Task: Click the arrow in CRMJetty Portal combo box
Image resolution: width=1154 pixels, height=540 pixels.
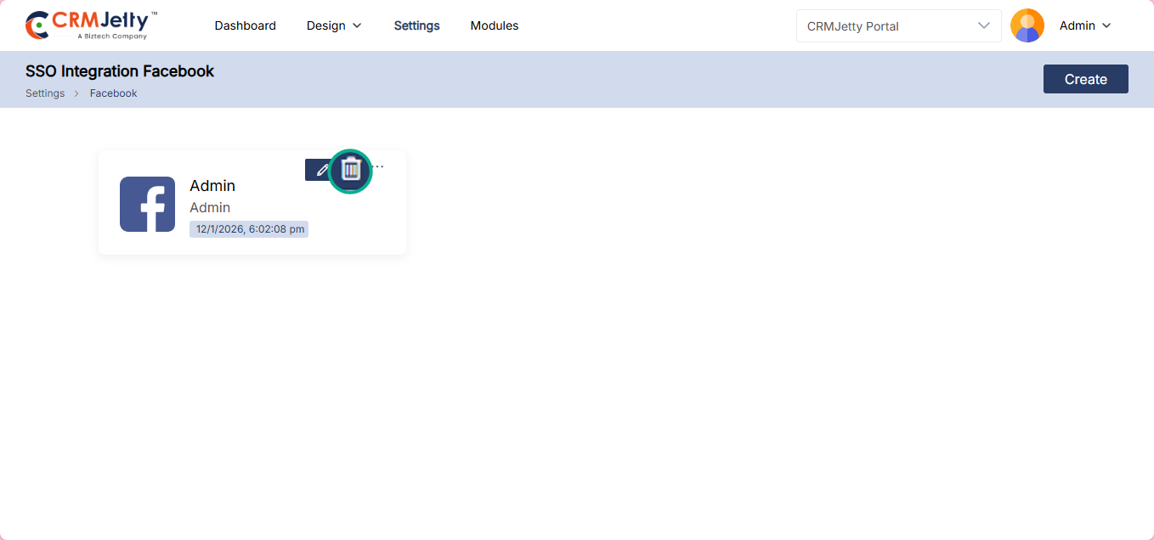Action: click(x=983, y=25)
